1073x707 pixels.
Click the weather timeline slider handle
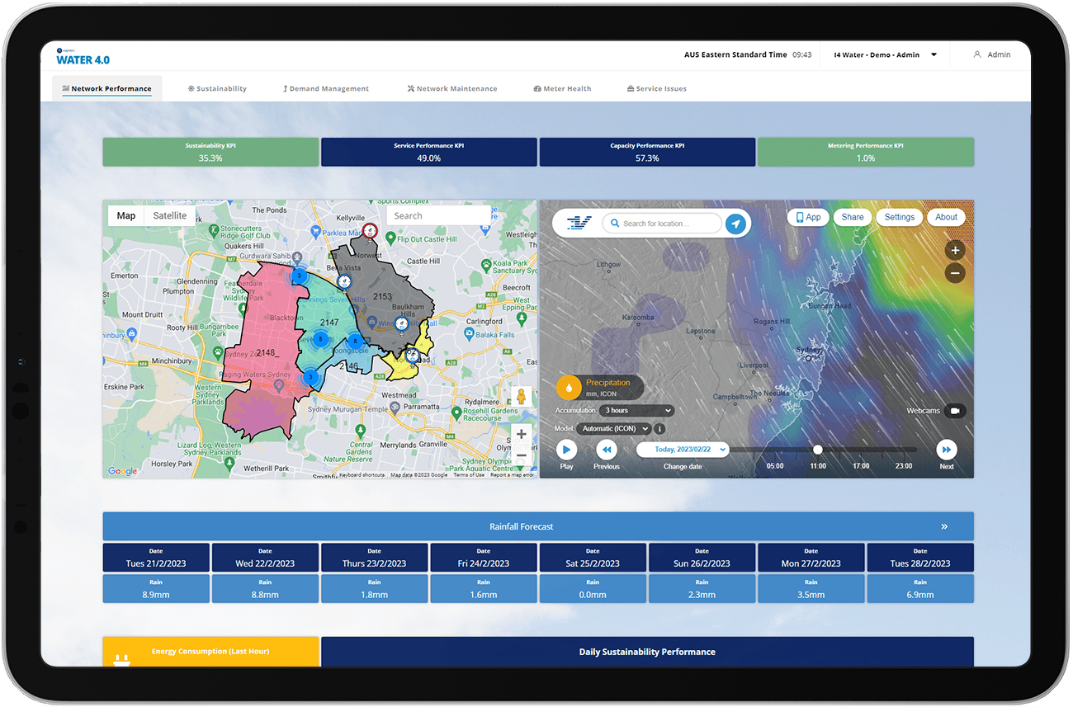tap(818, 450)
